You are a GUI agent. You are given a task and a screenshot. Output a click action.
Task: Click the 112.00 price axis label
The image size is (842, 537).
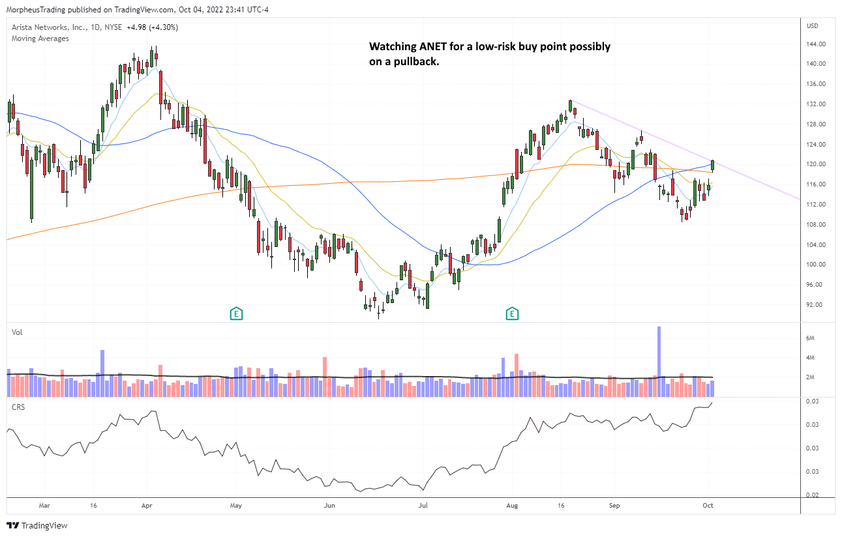(x=816, y=205)
